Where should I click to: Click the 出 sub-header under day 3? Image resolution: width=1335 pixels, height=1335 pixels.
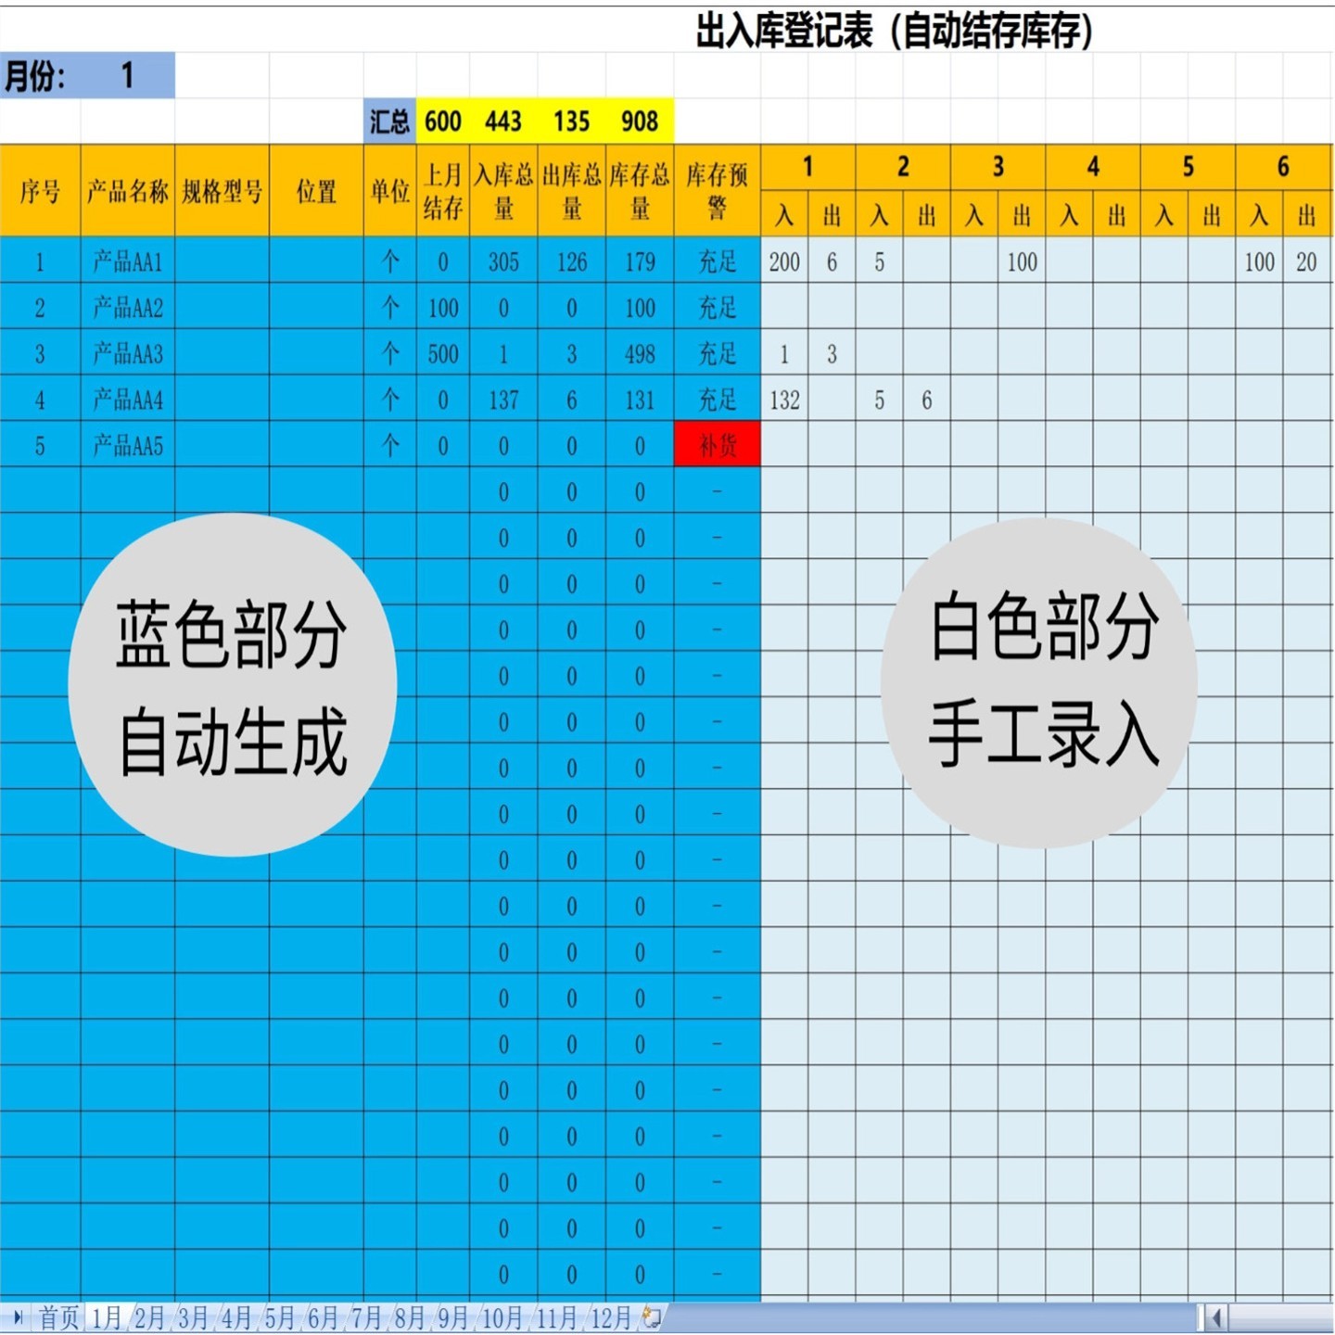pos(1022,214)
